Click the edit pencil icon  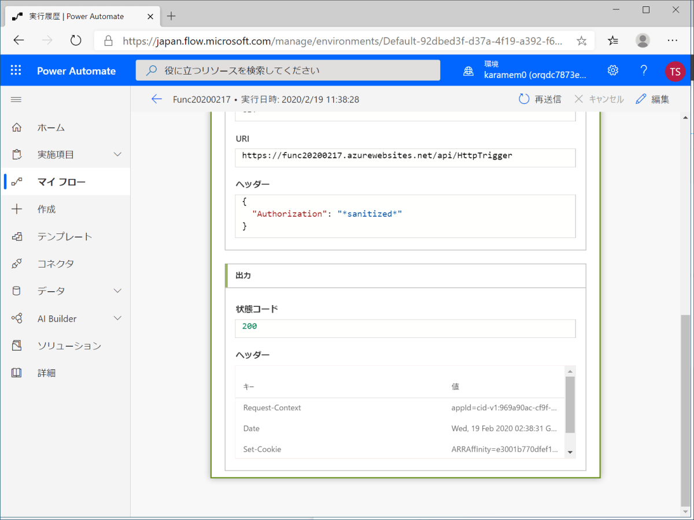point(641,99)
